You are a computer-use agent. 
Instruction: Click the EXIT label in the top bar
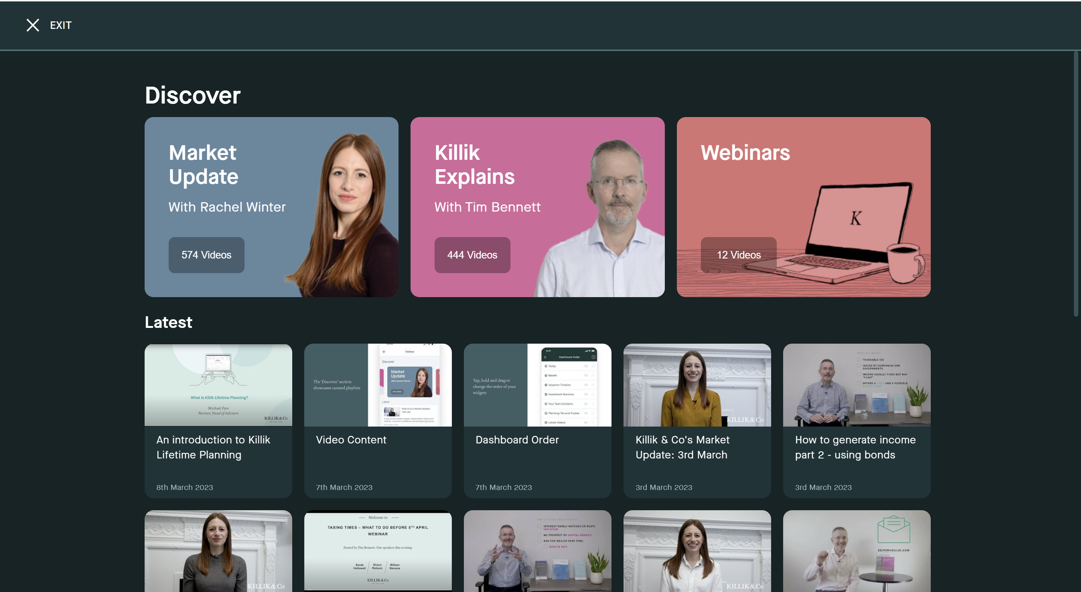point(61,25)
